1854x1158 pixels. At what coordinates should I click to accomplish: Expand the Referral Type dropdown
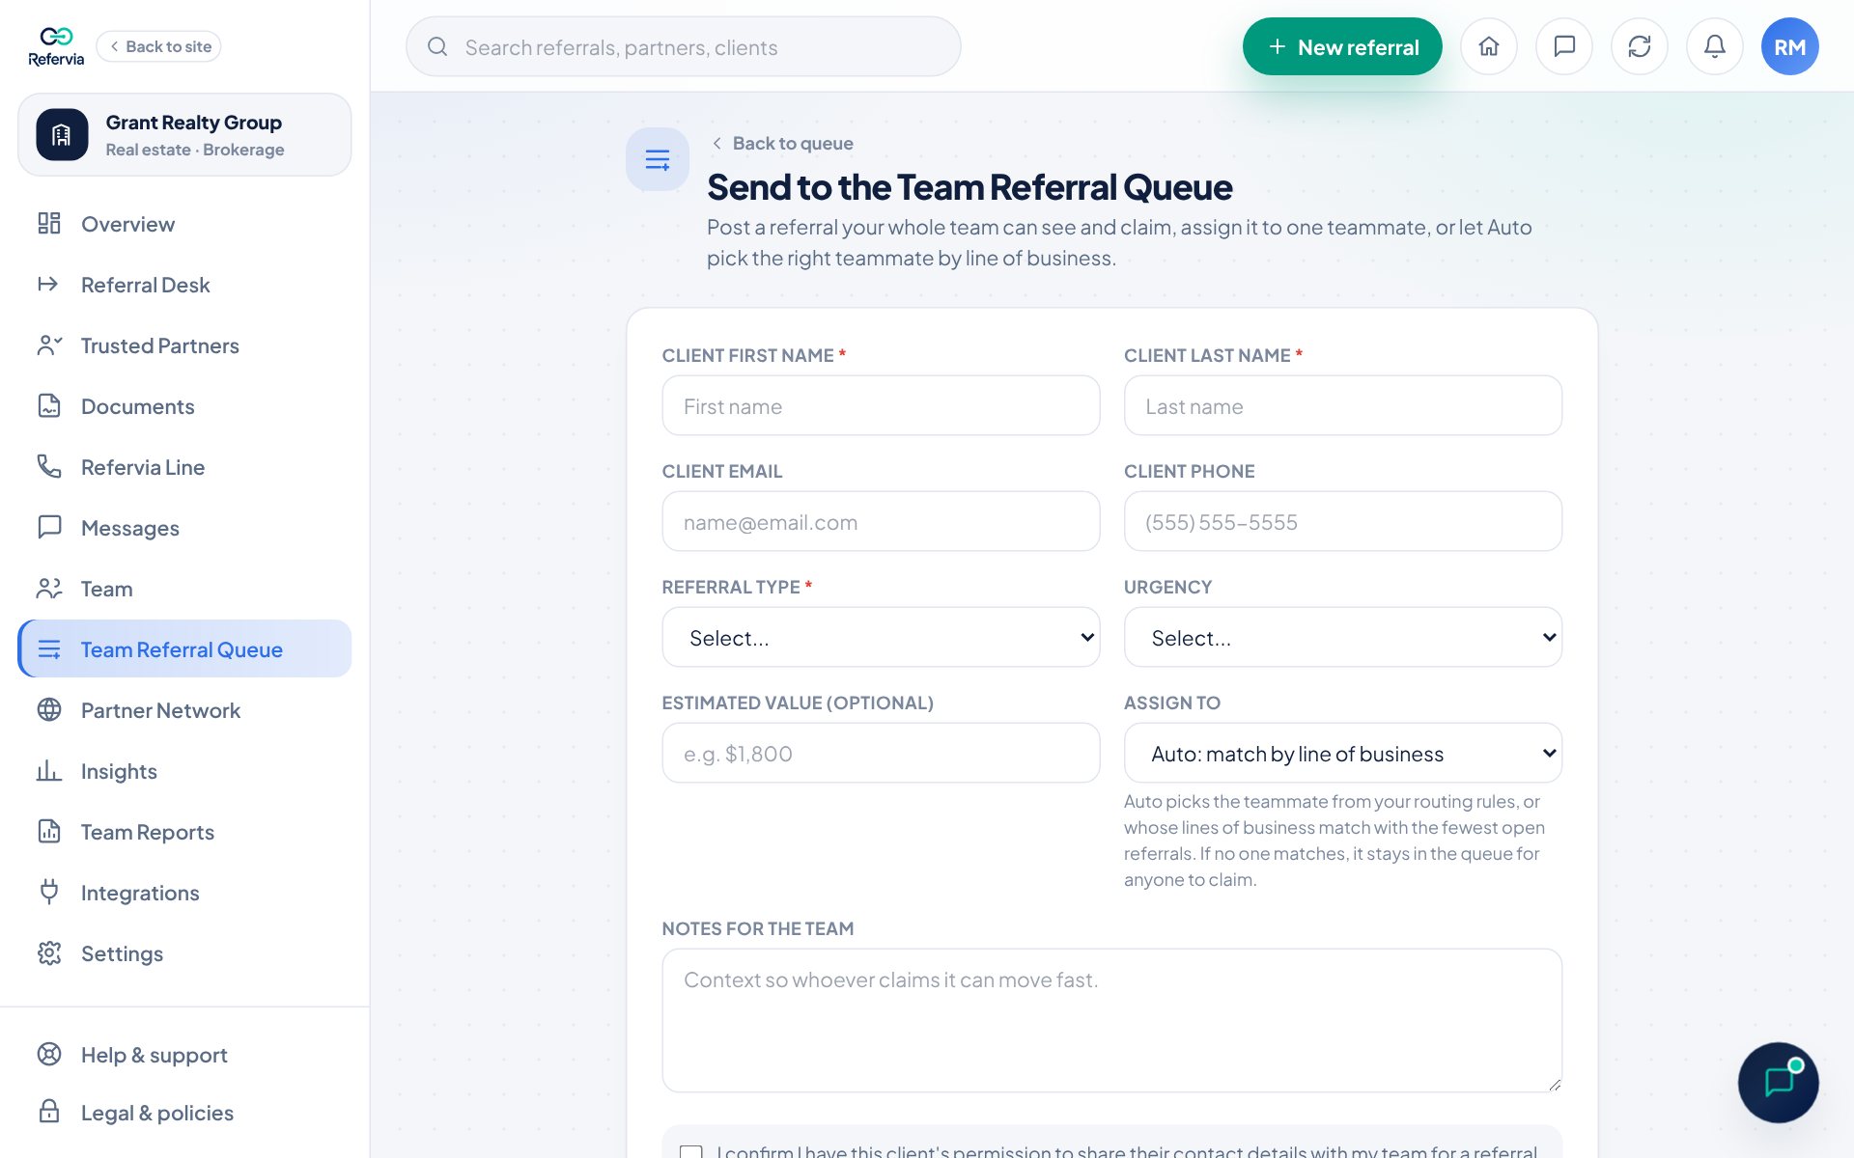(881, 637)
